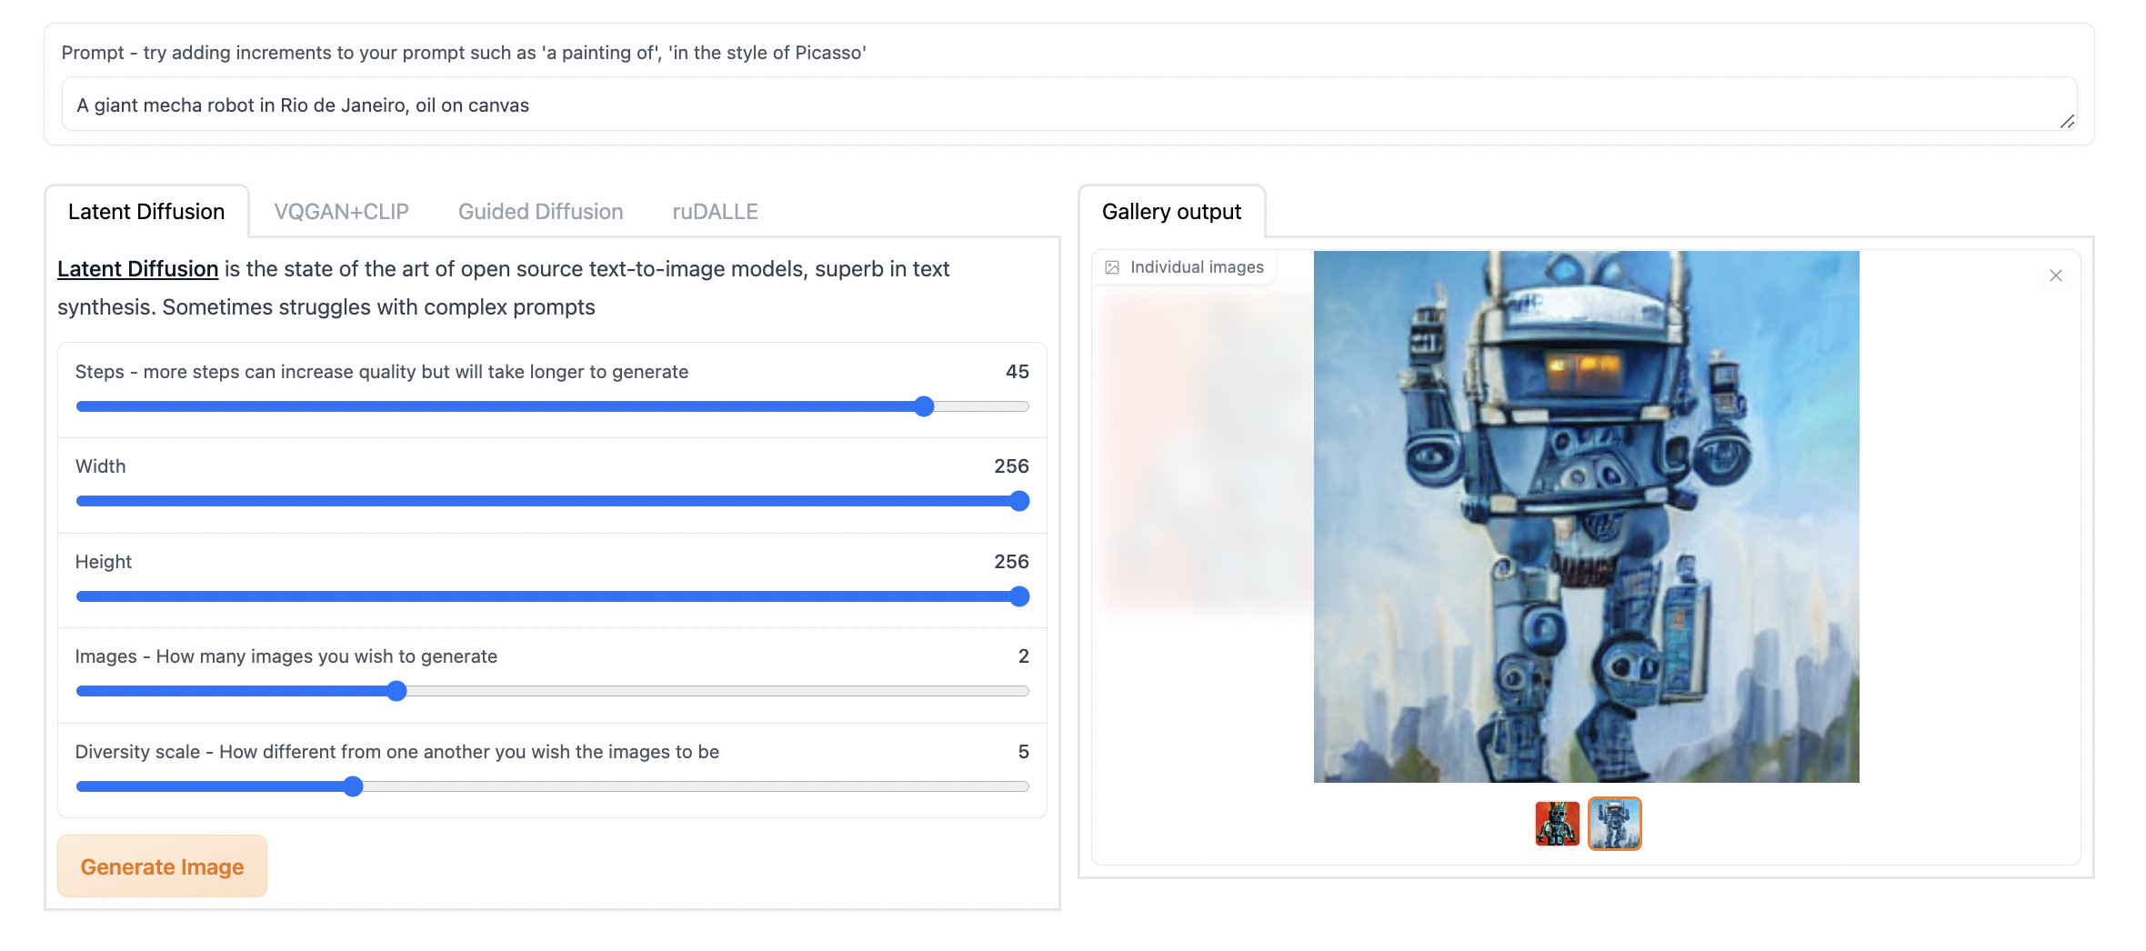Click the Individual images picture icon
This screenshot has height=951, width=2146.
click(x=1111, y=267)
